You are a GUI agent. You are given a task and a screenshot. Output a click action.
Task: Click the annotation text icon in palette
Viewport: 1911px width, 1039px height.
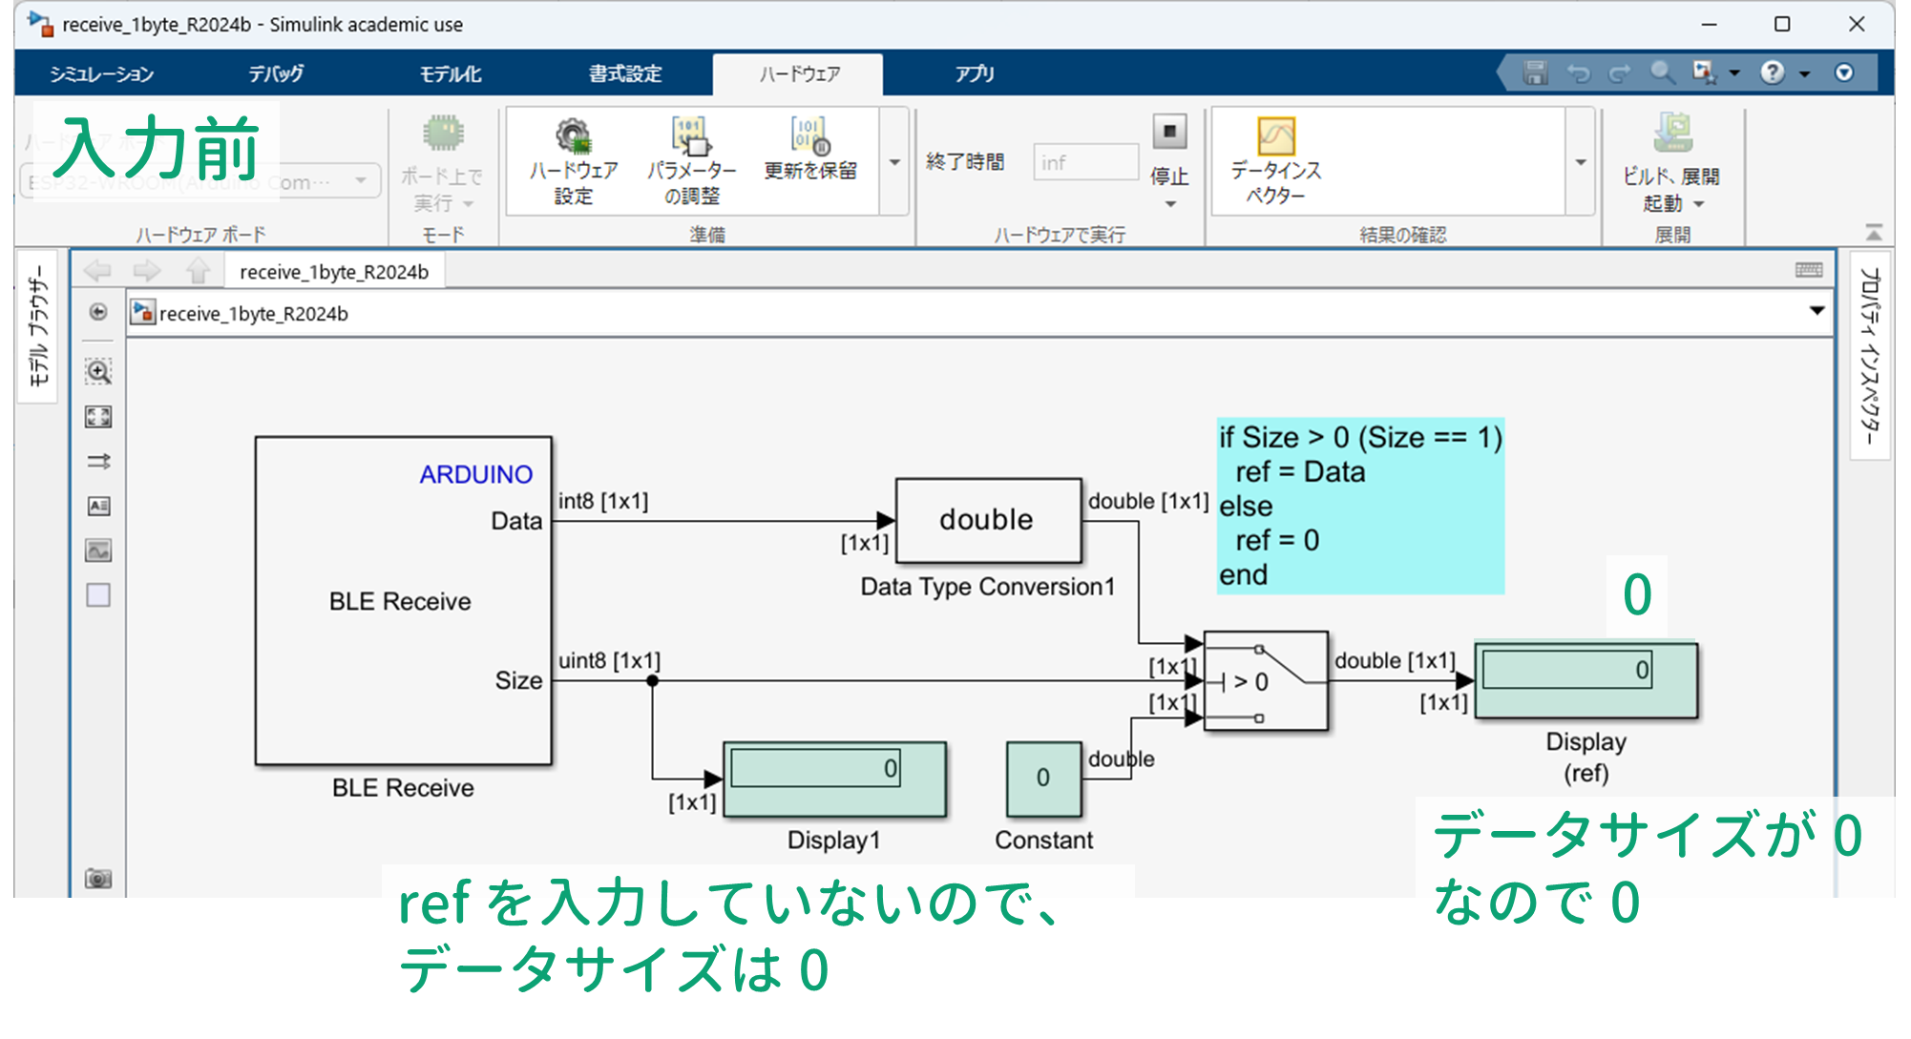pos(98,506)
